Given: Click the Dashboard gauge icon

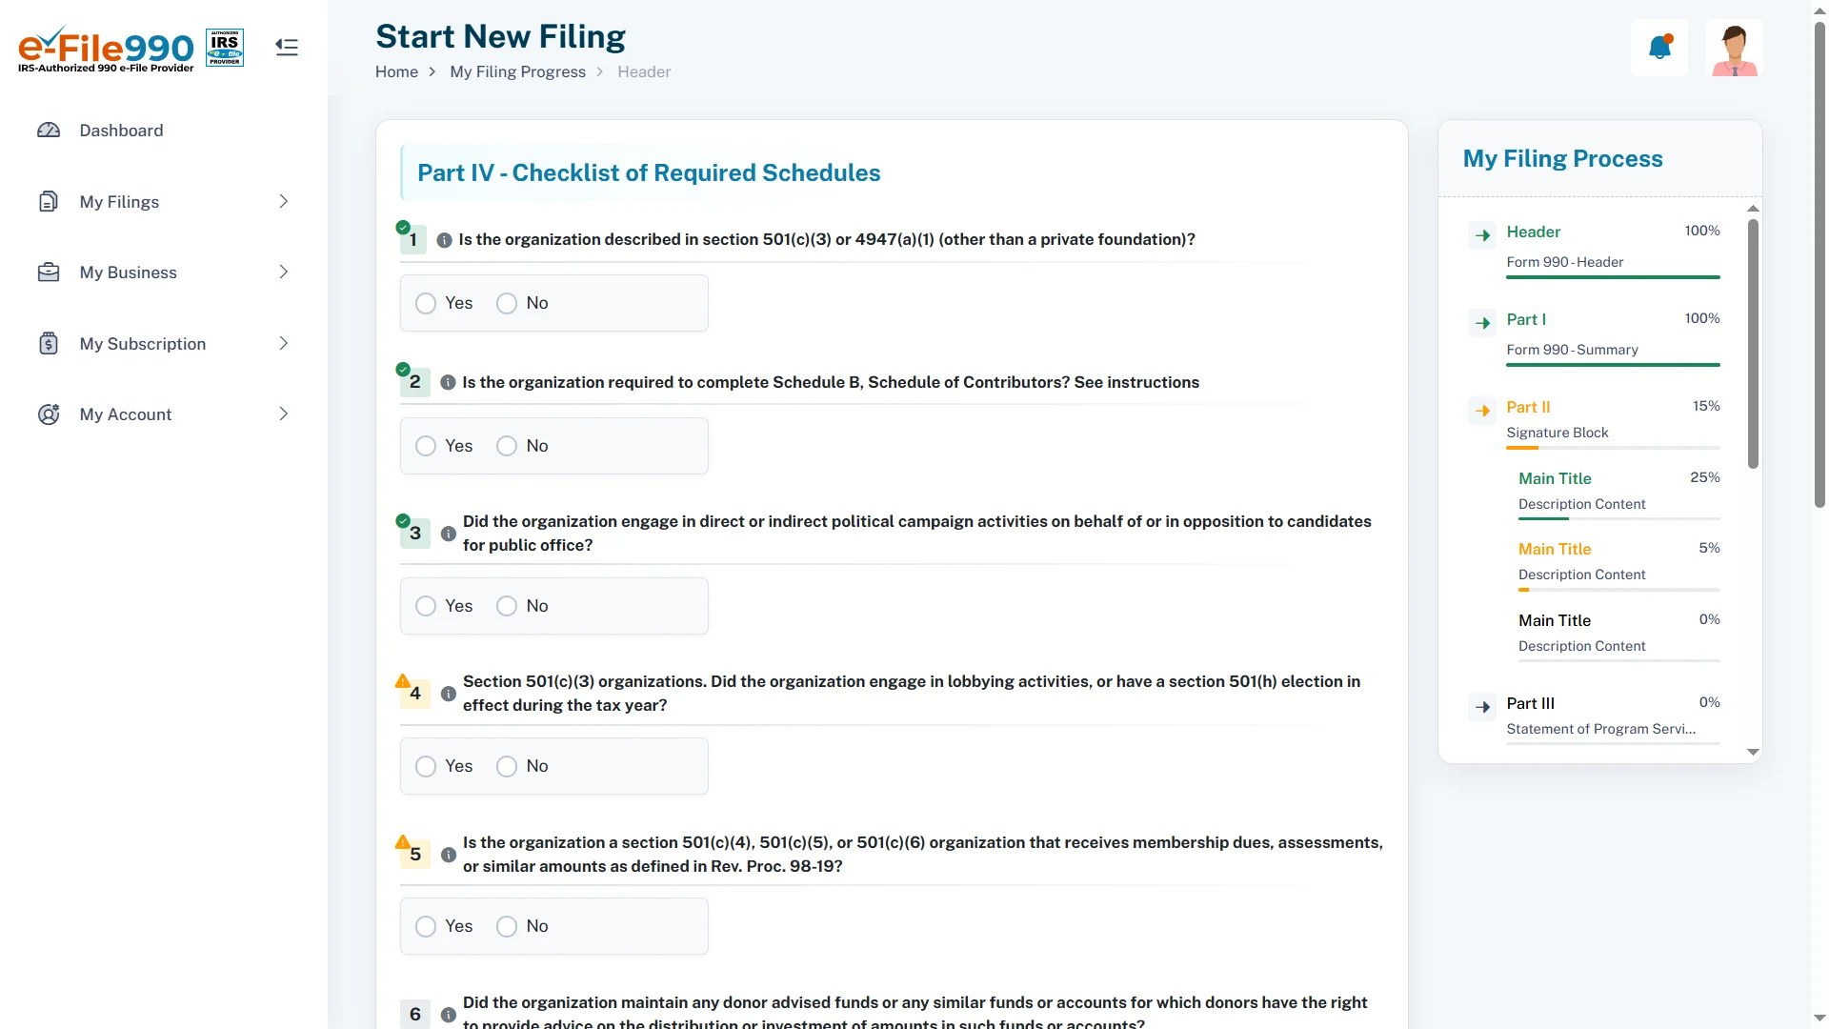Looking at the screenshot, I should pyautogui.click(x=49, y=131).
